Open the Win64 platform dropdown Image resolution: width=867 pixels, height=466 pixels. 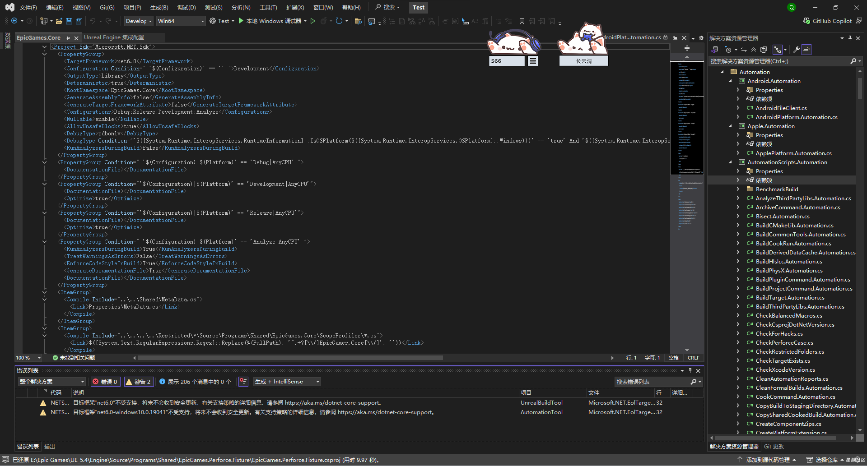tap(181, 21)
